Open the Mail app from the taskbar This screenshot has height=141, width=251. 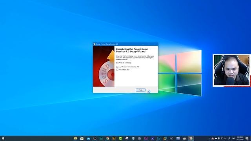[88, 138]
